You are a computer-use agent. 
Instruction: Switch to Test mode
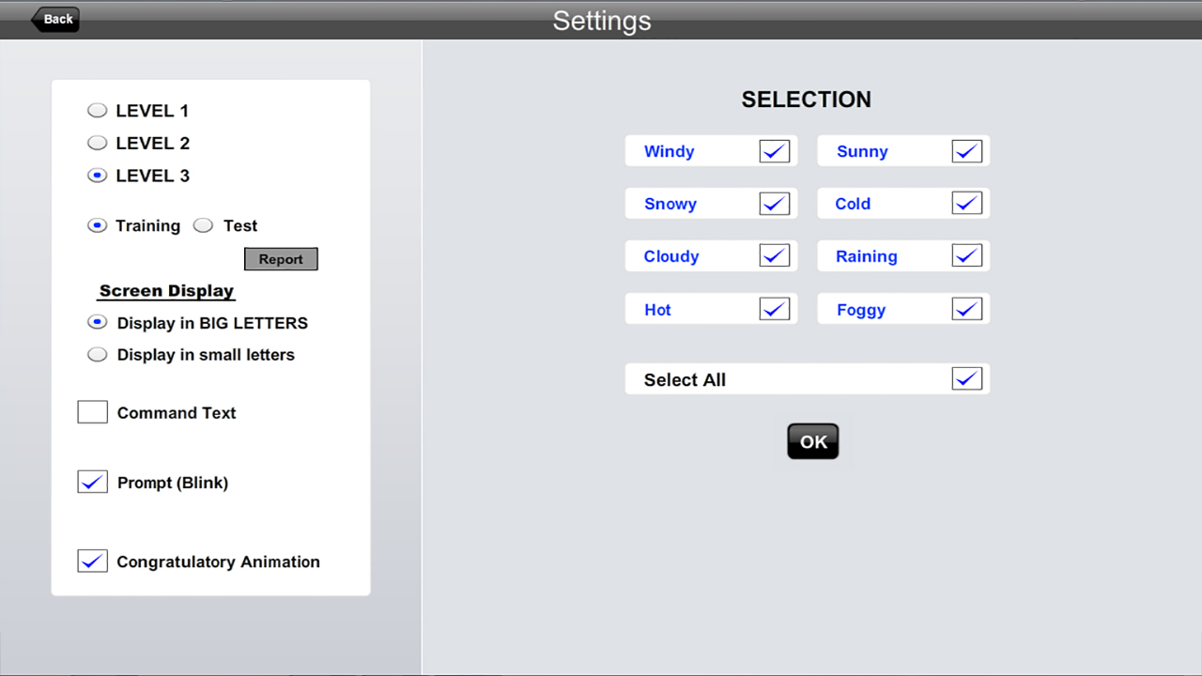[203, 225]
